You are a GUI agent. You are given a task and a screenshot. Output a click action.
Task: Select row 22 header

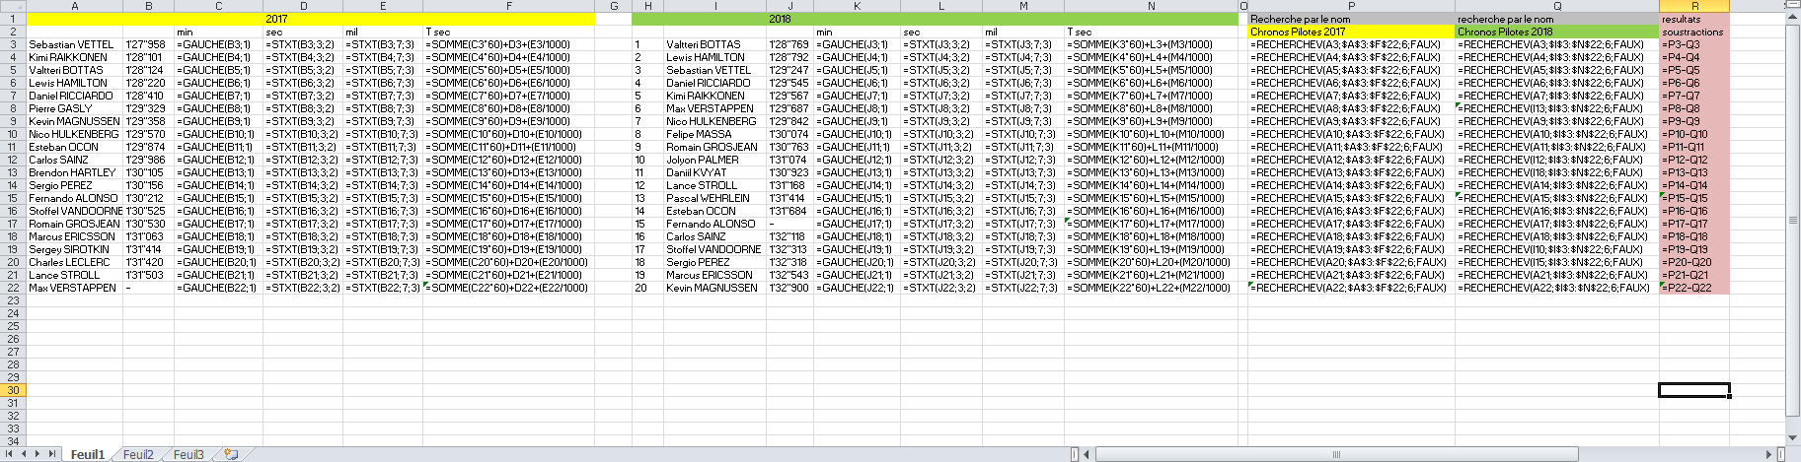[13, 288]
